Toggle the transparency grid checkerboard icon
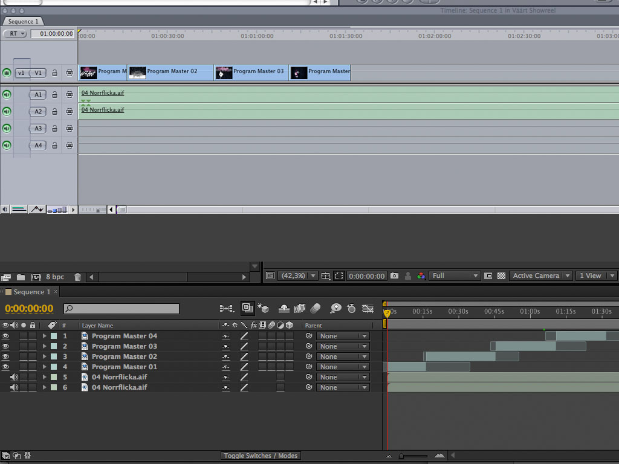This screenshot has height=464, width=619. tap(501, 276)
